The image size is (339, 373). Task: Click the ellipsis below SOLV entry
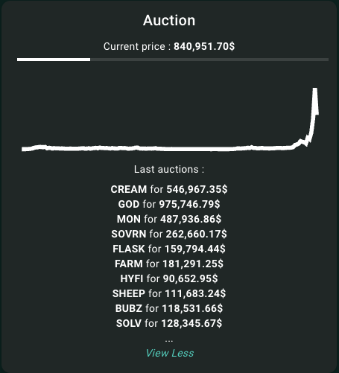[169, 340]
